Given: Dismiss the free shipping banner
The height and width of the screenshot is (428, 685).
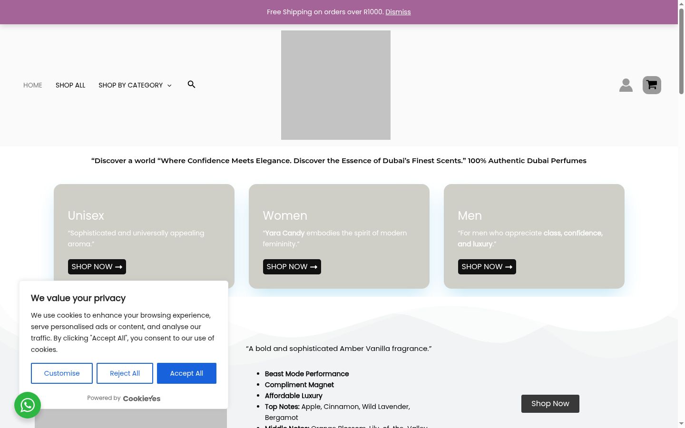Looking at the screenshot, I should pyautogui.click(x=398, y=12).
